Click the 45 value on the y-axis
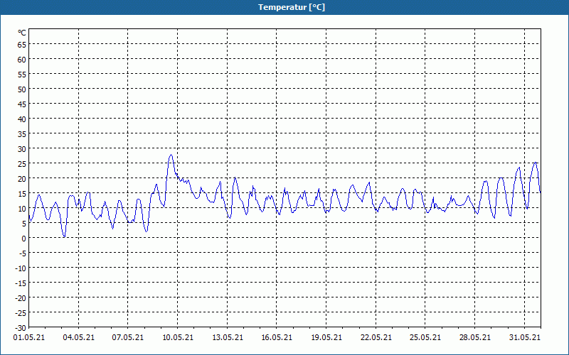Viewport: 569px width, 355px height. tap(22, 104)
